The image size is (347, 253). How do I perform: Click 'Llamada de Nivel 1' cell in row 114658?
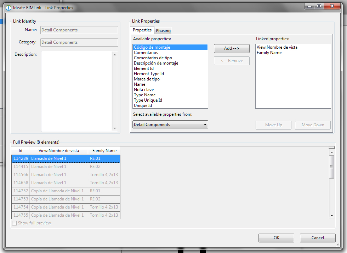coord(59,183)
